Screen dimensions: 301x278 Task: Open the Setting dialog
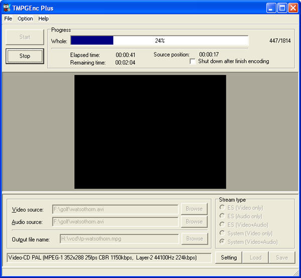229,257
